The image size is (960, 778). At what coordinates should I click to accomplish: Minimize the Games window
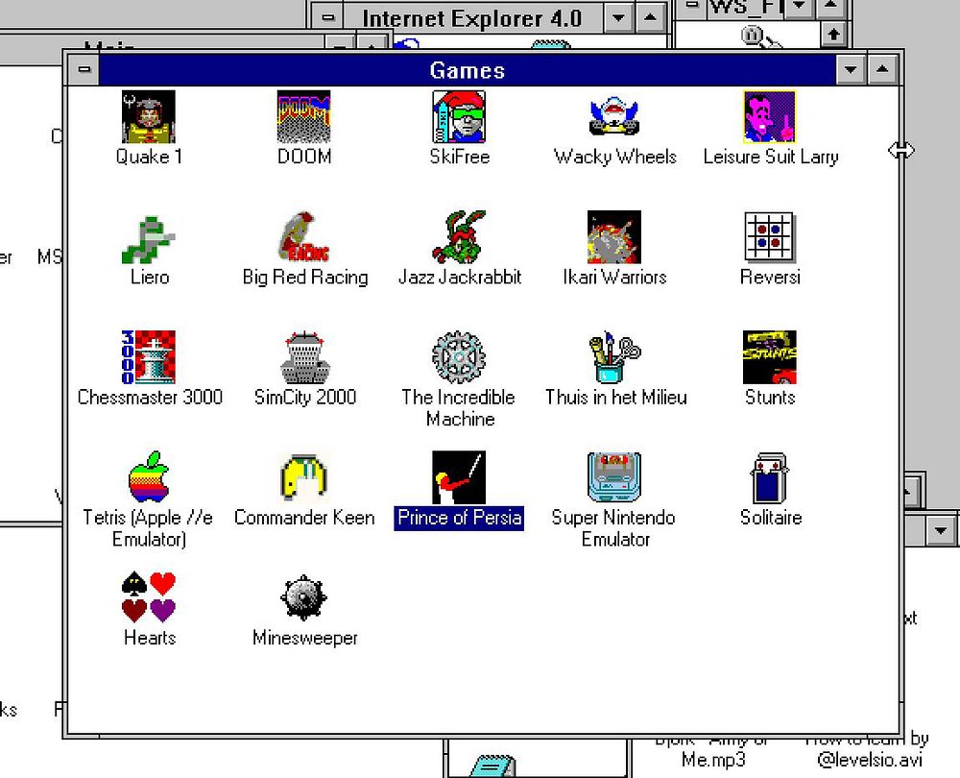tap(851, 69)
